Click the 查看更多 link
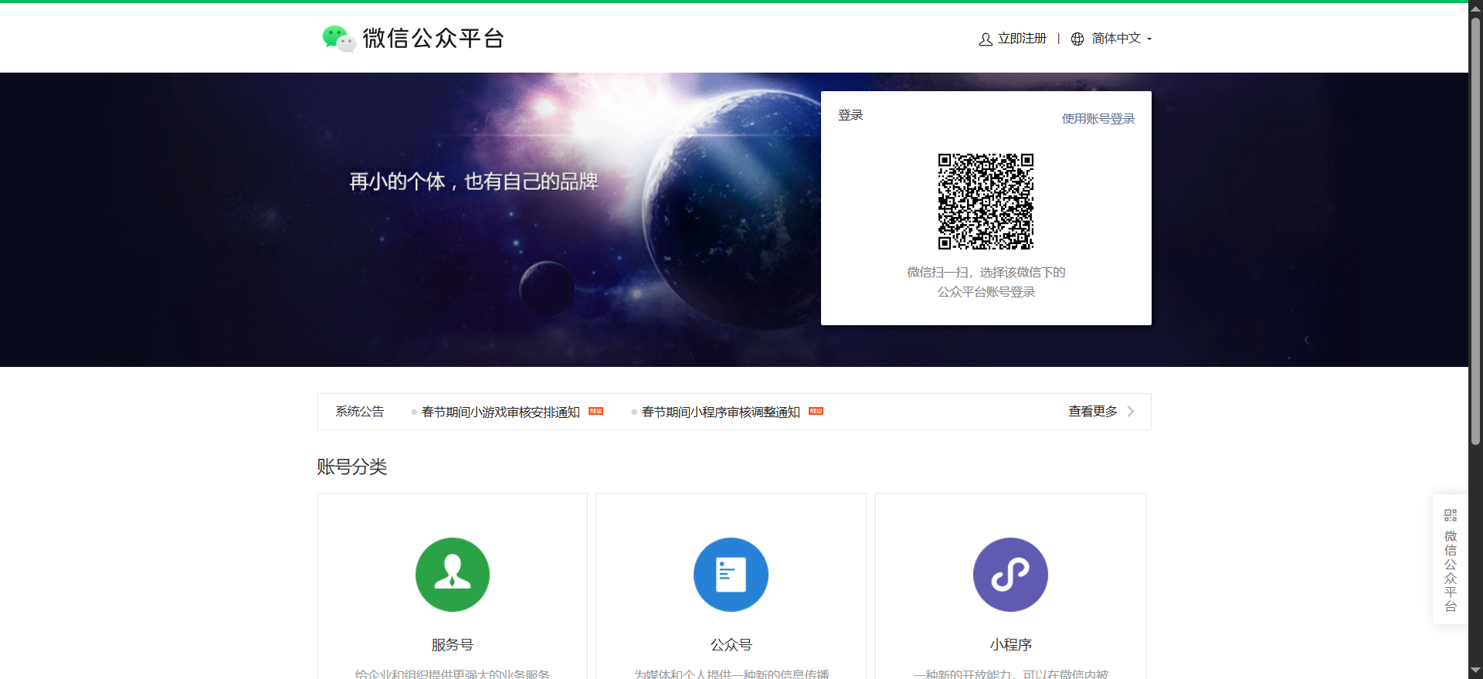 (x=1092, y=412)
